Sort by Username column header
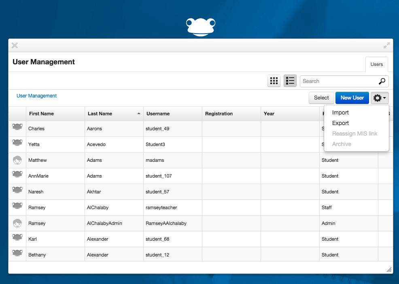The width and height of the screenshot is (399, 284). coord(173,114)
